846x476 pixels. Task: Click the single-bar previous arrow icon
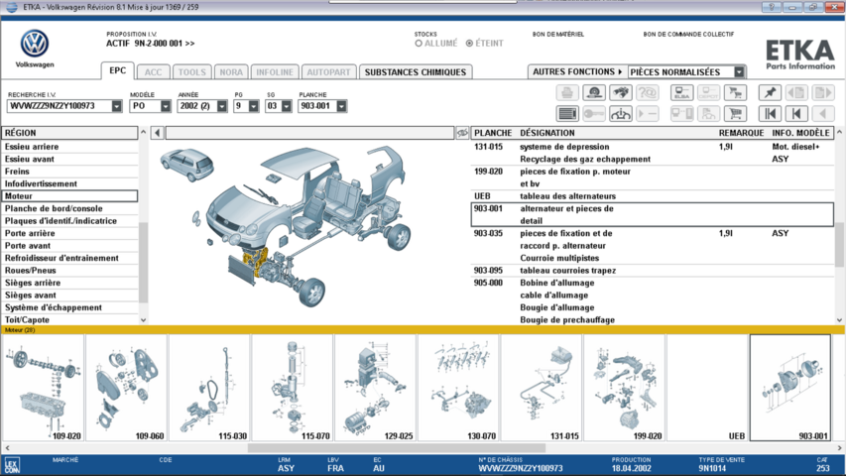796,114
